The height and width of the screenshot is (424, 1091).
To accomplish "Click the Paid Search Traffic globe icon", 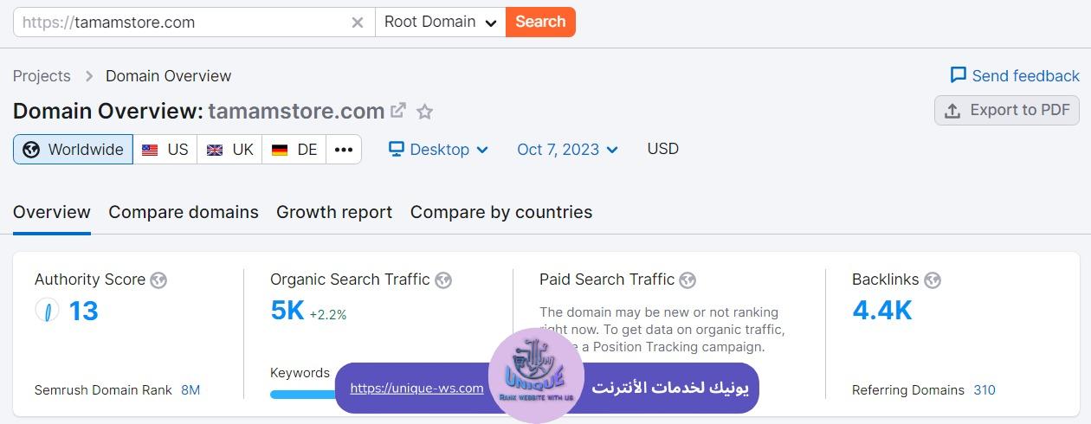I will 688,279.
